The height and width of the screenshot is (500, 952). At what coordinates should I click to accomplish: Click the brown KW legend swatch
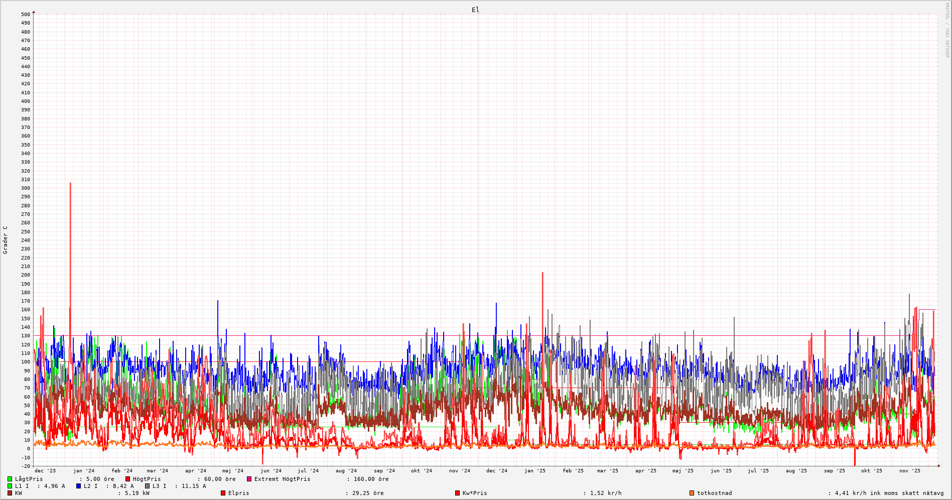coord(10,493)
